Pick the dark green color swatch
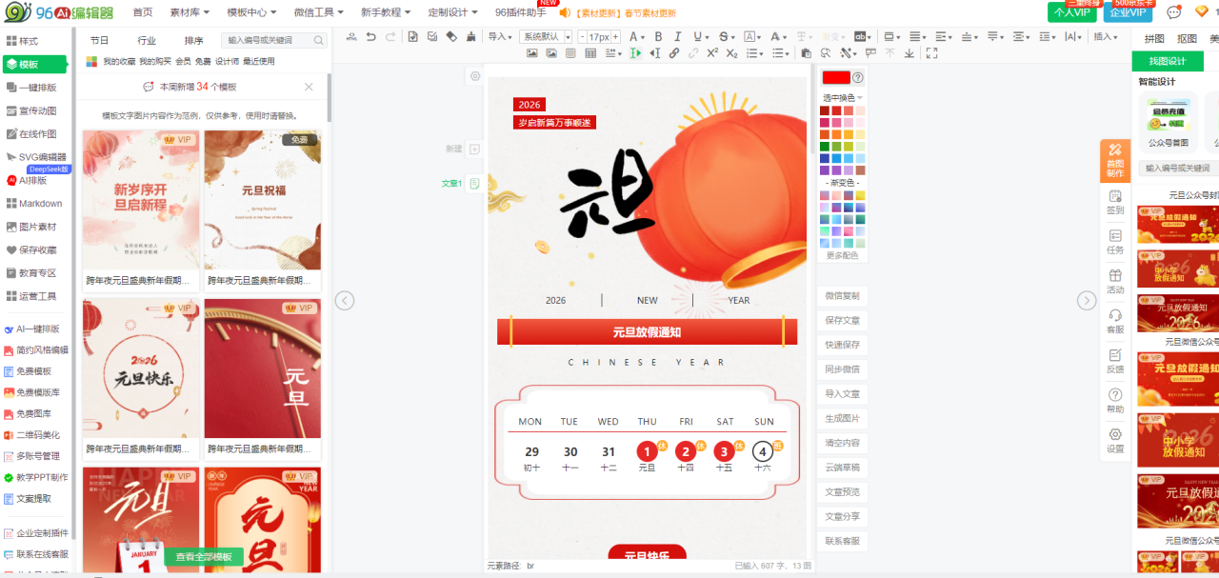 tap(825, 147)
